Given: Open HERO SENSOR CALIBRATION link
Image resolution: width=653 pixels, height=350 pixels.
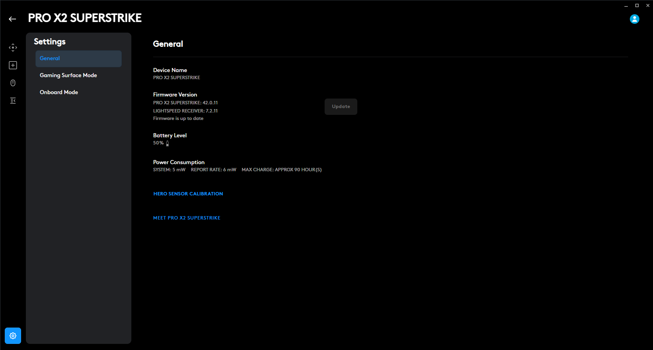Looking at the screenshot, I should coord(188,194).
